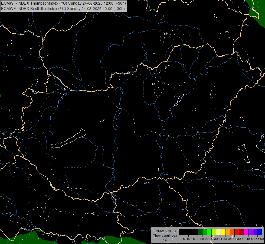The image size is (265, 244).
Task: Click the legend tick label 29
Action: point(211,239)
